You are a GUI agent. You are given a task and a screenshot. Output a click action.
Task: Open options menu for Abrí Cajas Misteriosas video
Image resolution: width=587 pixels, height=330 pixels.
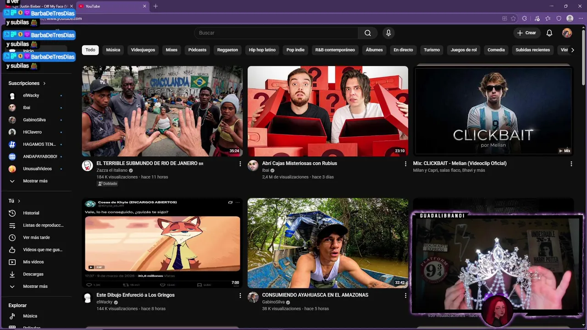coord(405,164)
